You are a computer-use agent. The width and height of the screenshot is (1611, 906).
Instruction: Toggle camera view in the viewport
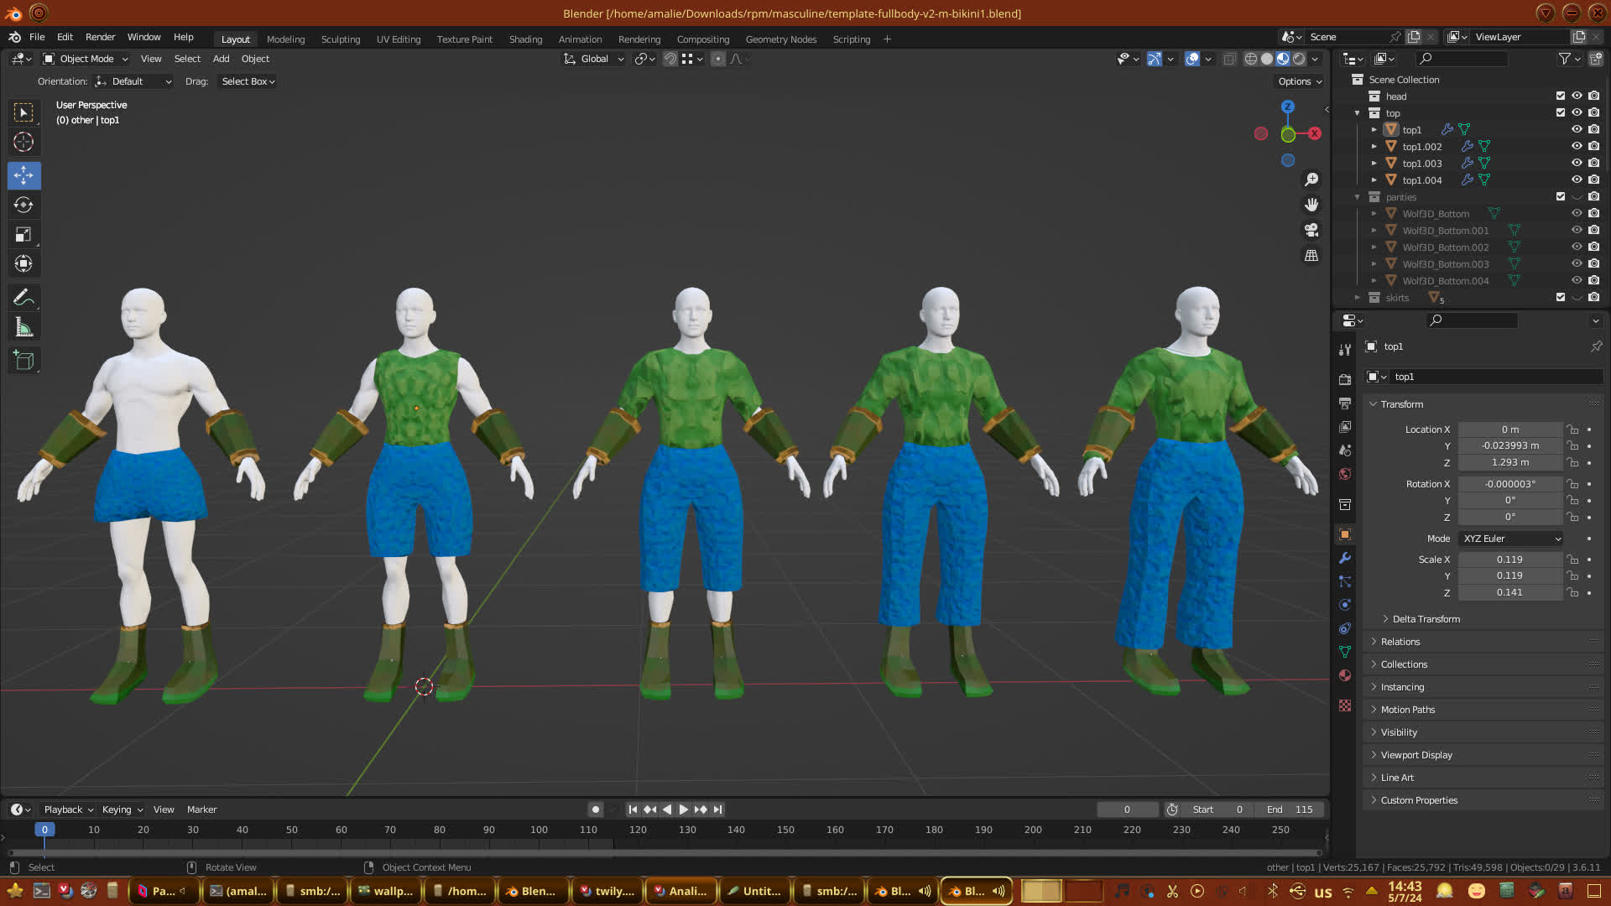[x=1311, y=230]
